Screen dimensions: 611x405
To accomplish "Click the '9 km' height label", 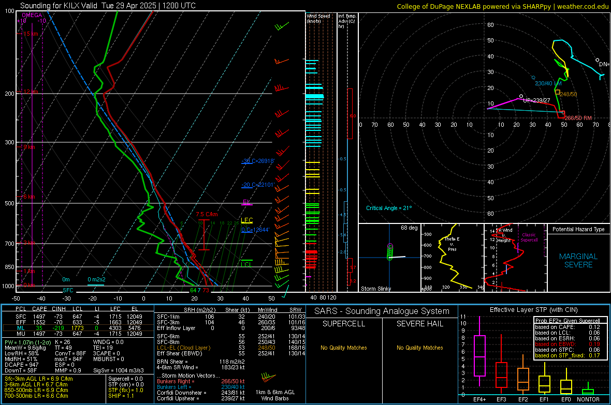I will coord(29,147).
